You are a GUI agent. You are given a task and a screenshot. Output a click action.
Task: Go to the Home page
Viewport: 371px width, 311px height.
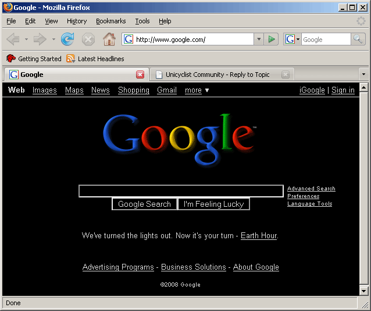click(109, 39)
